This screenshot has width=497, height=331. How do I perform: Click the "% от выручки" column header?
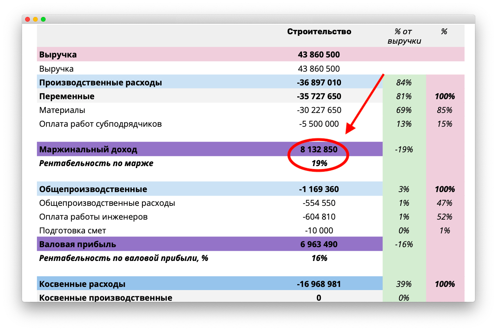click(404, 36)
